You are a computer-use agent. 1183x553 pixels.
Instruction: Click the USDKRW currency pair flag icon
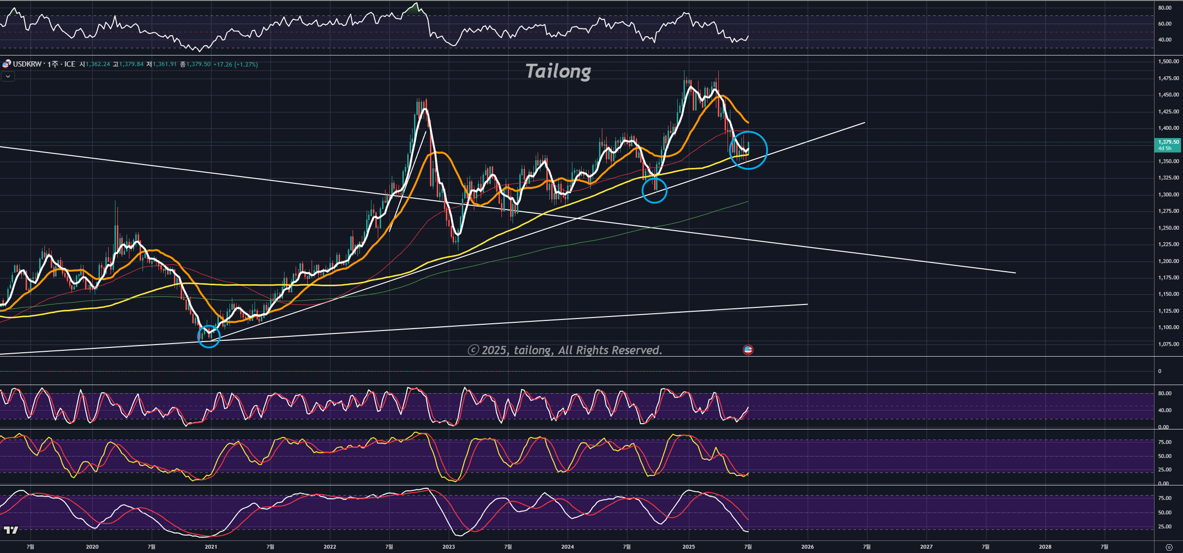tap(6, 64)
